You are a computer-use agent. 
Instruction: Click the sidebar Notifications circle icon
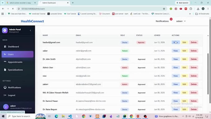pyautogui.click(x=5, y=88)
